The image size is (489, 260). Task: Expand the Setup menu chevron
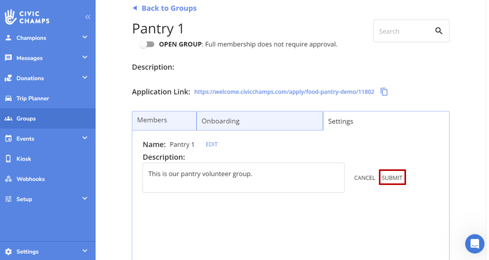[x=85, y=199]
